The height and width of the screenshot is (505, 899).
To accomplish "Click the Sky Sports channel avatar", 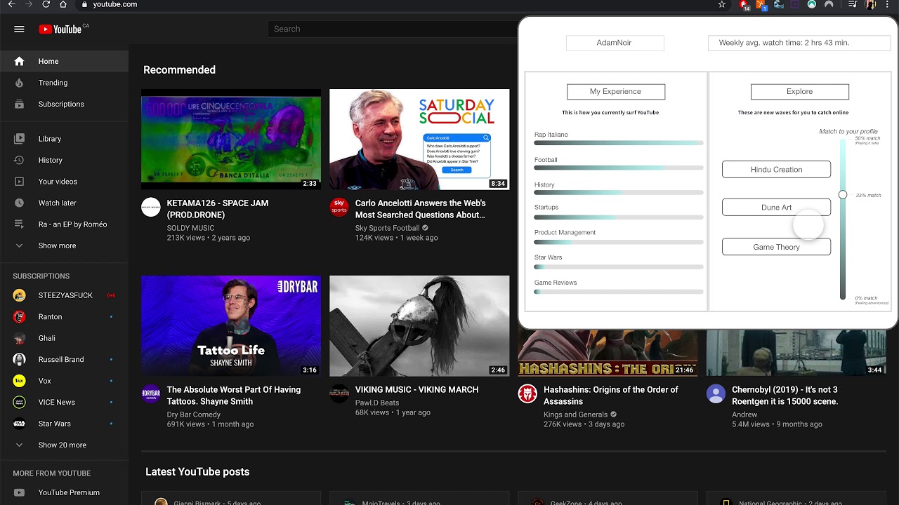I will (x=339, y=207).
